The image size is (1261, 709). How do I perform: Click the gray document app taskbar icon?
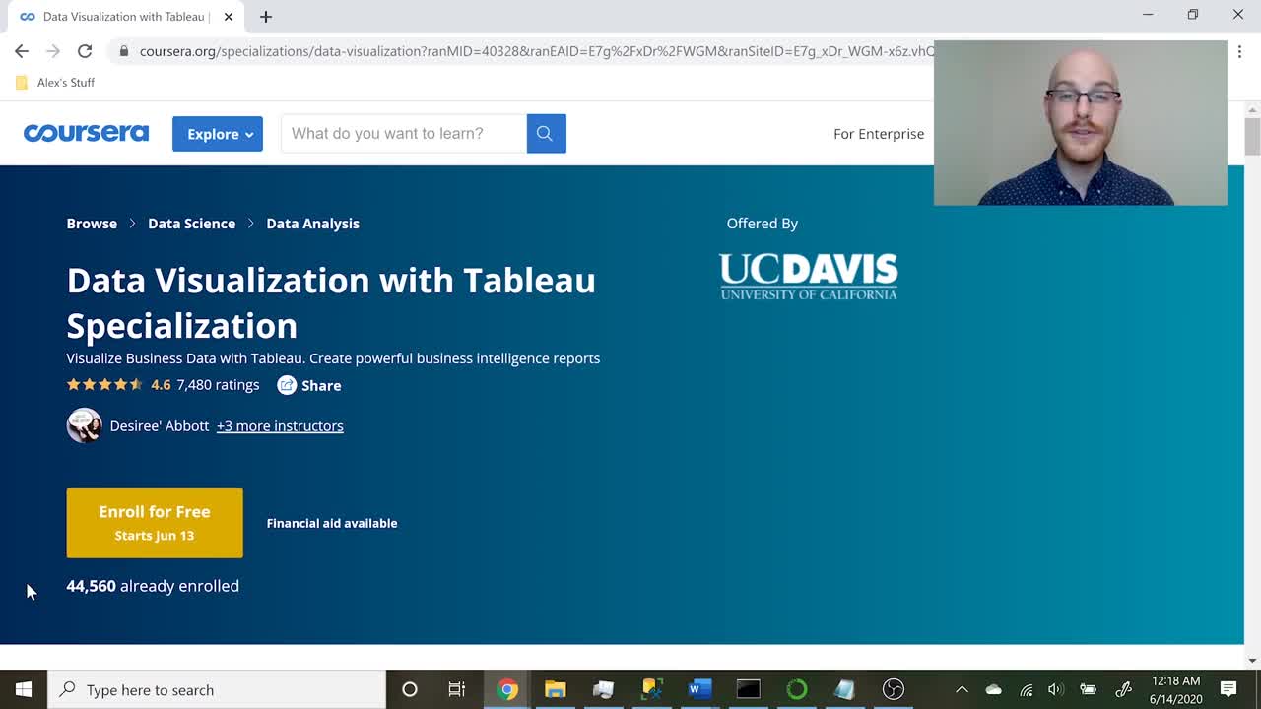click(x=604, y=689)
